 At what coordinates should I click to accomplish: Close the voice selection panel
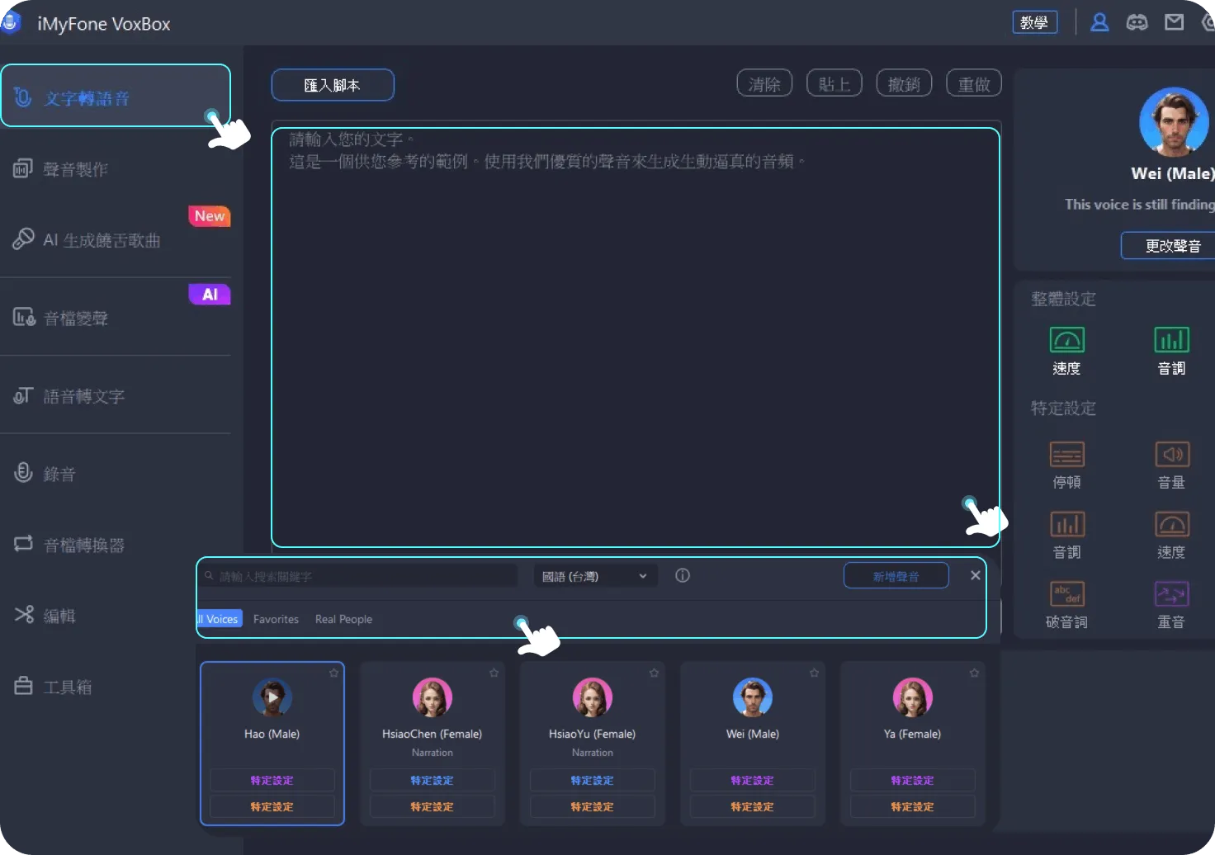(976, 575)
